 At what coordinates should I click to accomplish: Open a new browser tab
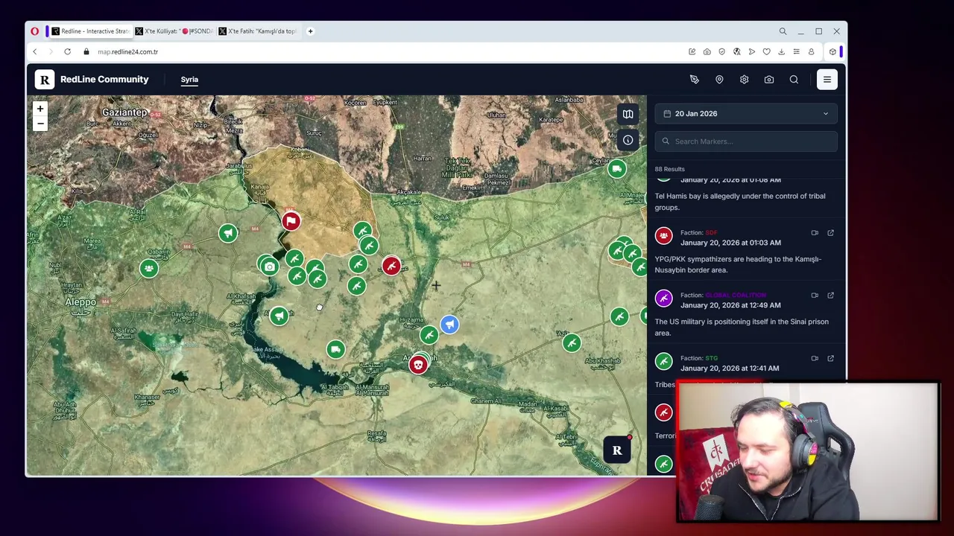tap(311, 31)
